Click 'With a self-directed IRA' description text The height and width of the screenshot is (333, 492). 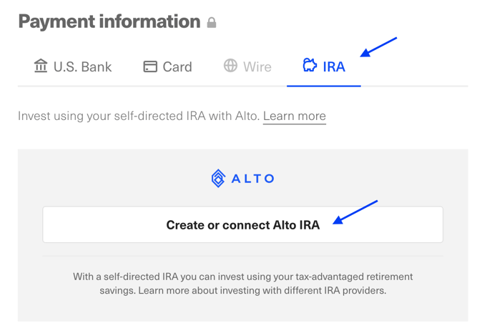(126, 277)
